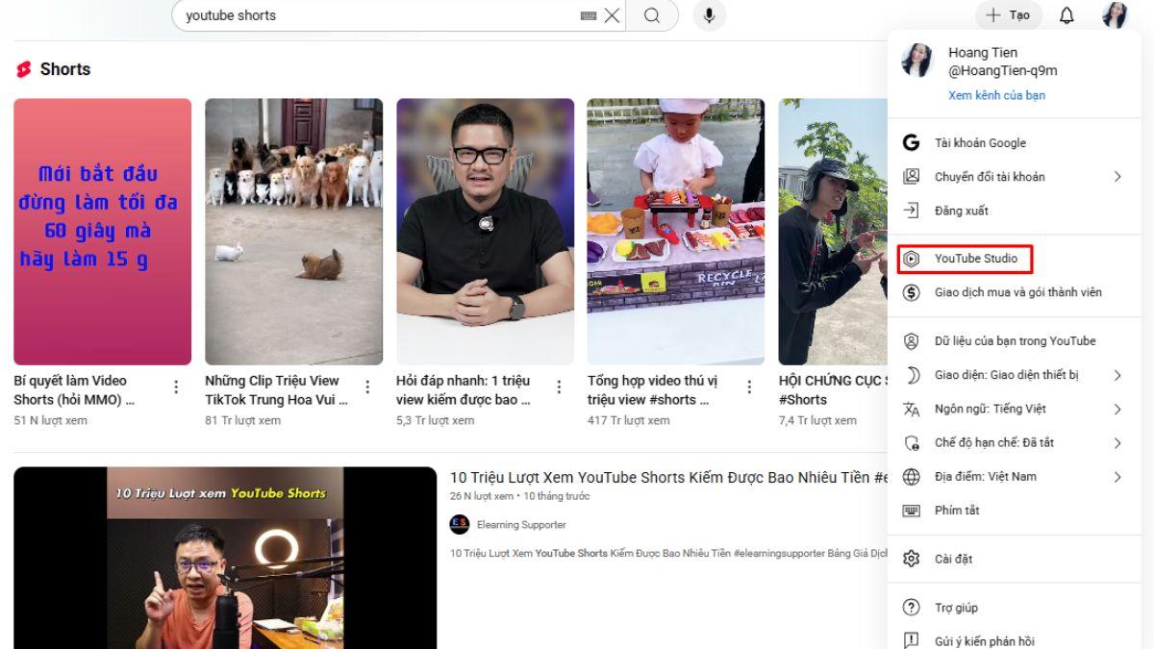
Task: Click the dollar icon for purchases and memberships
Action: (x=911, y=292)
